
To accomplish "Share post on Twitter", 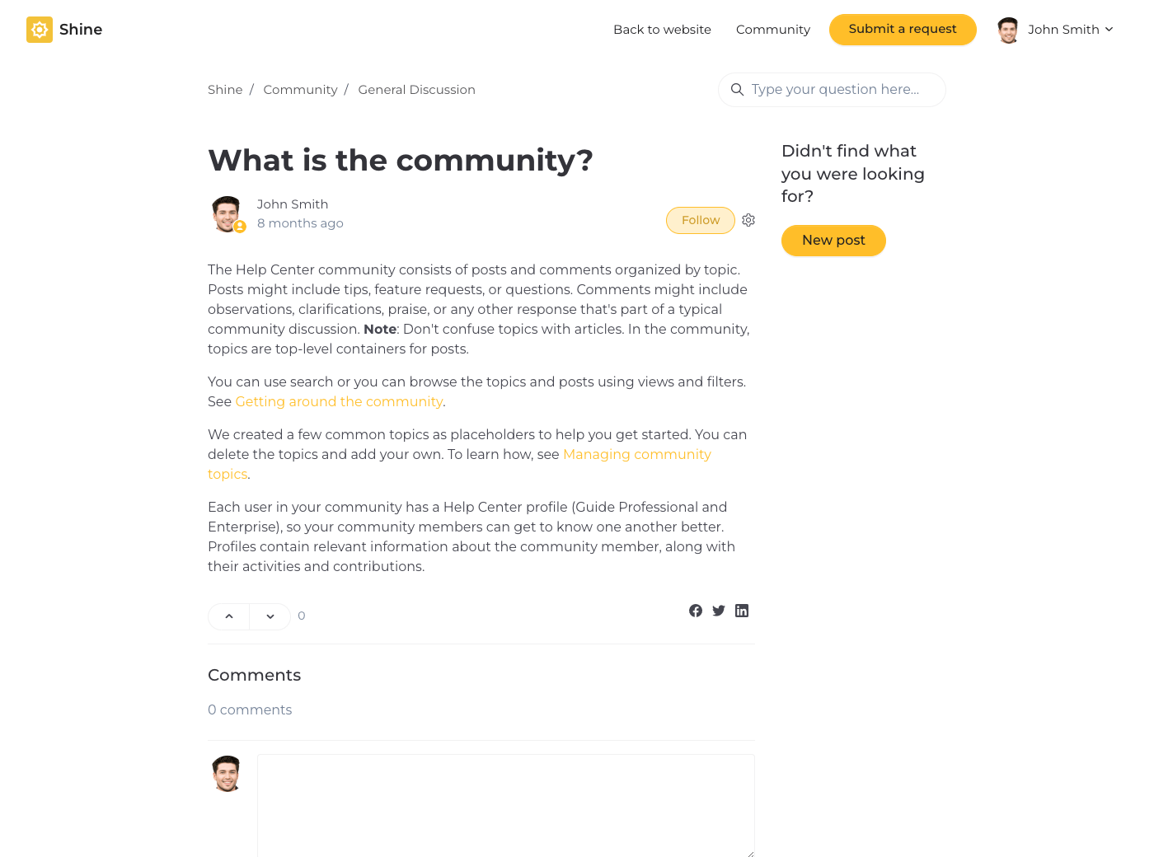I will point(719,611).
